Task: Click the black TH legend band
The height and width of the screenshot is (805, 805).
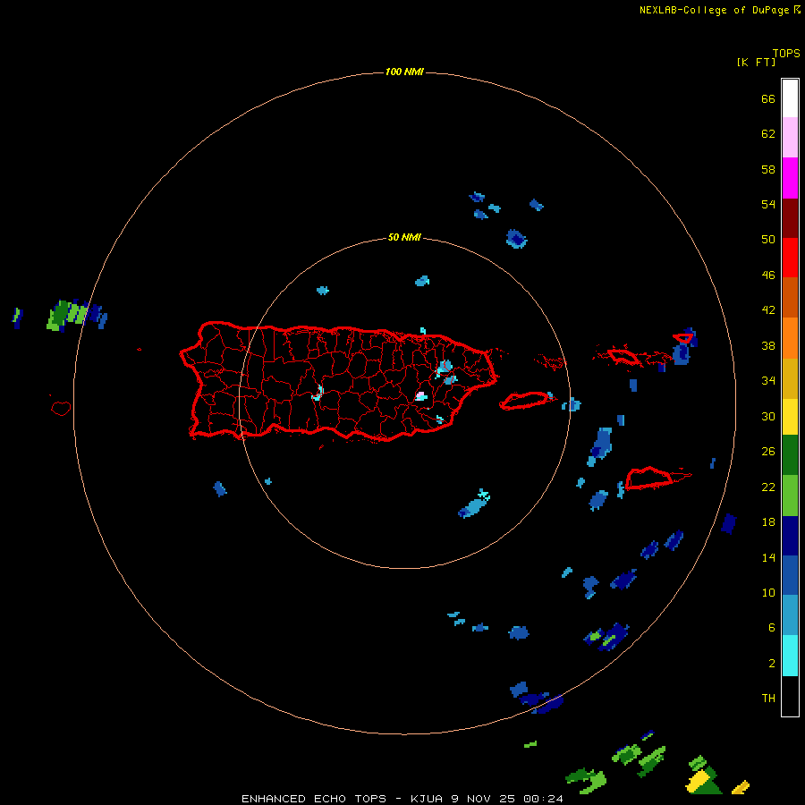Action: (x=790, y=696)
